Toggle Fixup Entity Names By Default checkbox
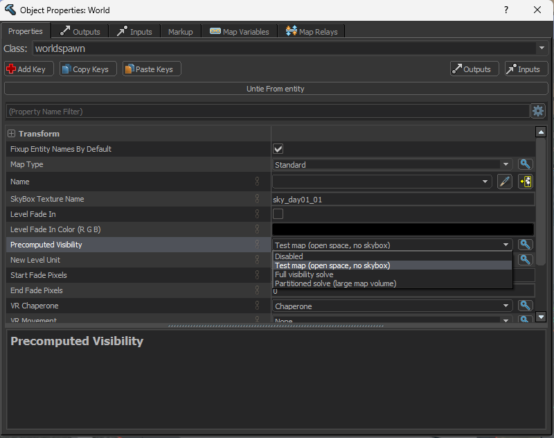The image size is (554, 438). point(278,149)
